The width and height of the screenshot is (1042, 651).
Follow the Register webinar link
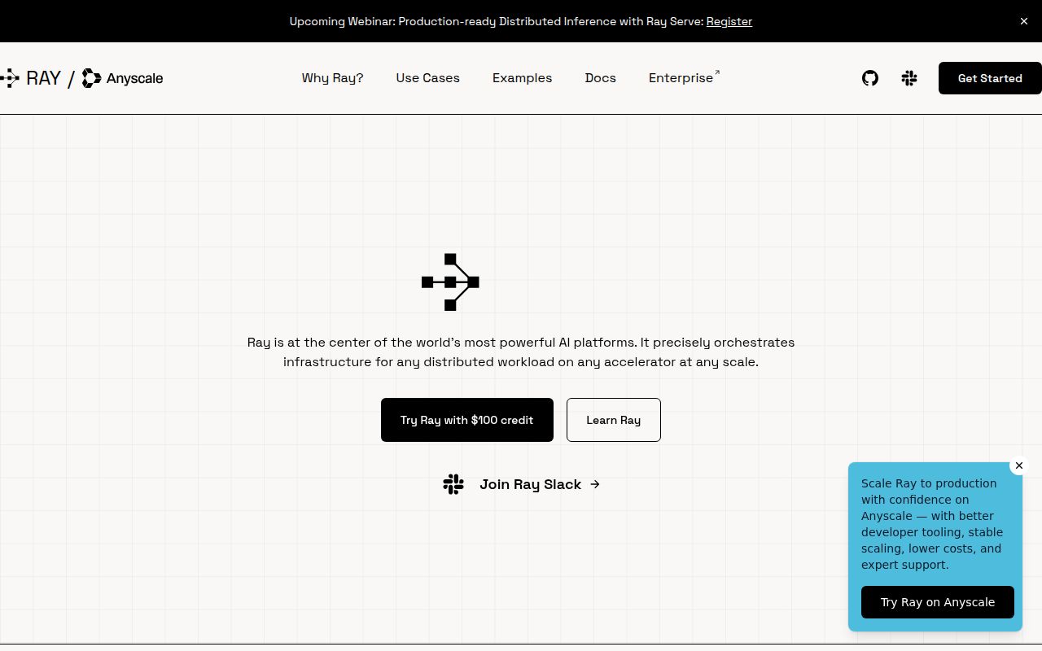click(x=729, y=21)
